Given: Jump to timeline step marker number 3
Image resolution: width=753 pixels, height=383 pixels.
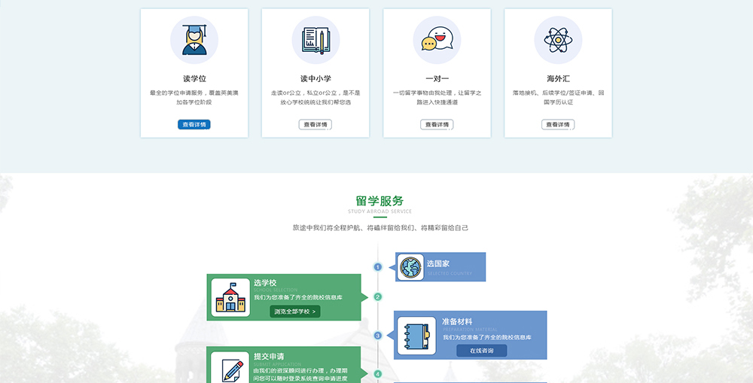Looking at the screenshot, I should pyautogui.click(x=378, y=336).
